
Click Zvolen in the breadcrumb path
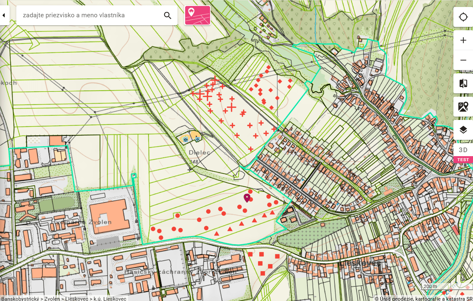pyautogui.click(x=52, y=299)
